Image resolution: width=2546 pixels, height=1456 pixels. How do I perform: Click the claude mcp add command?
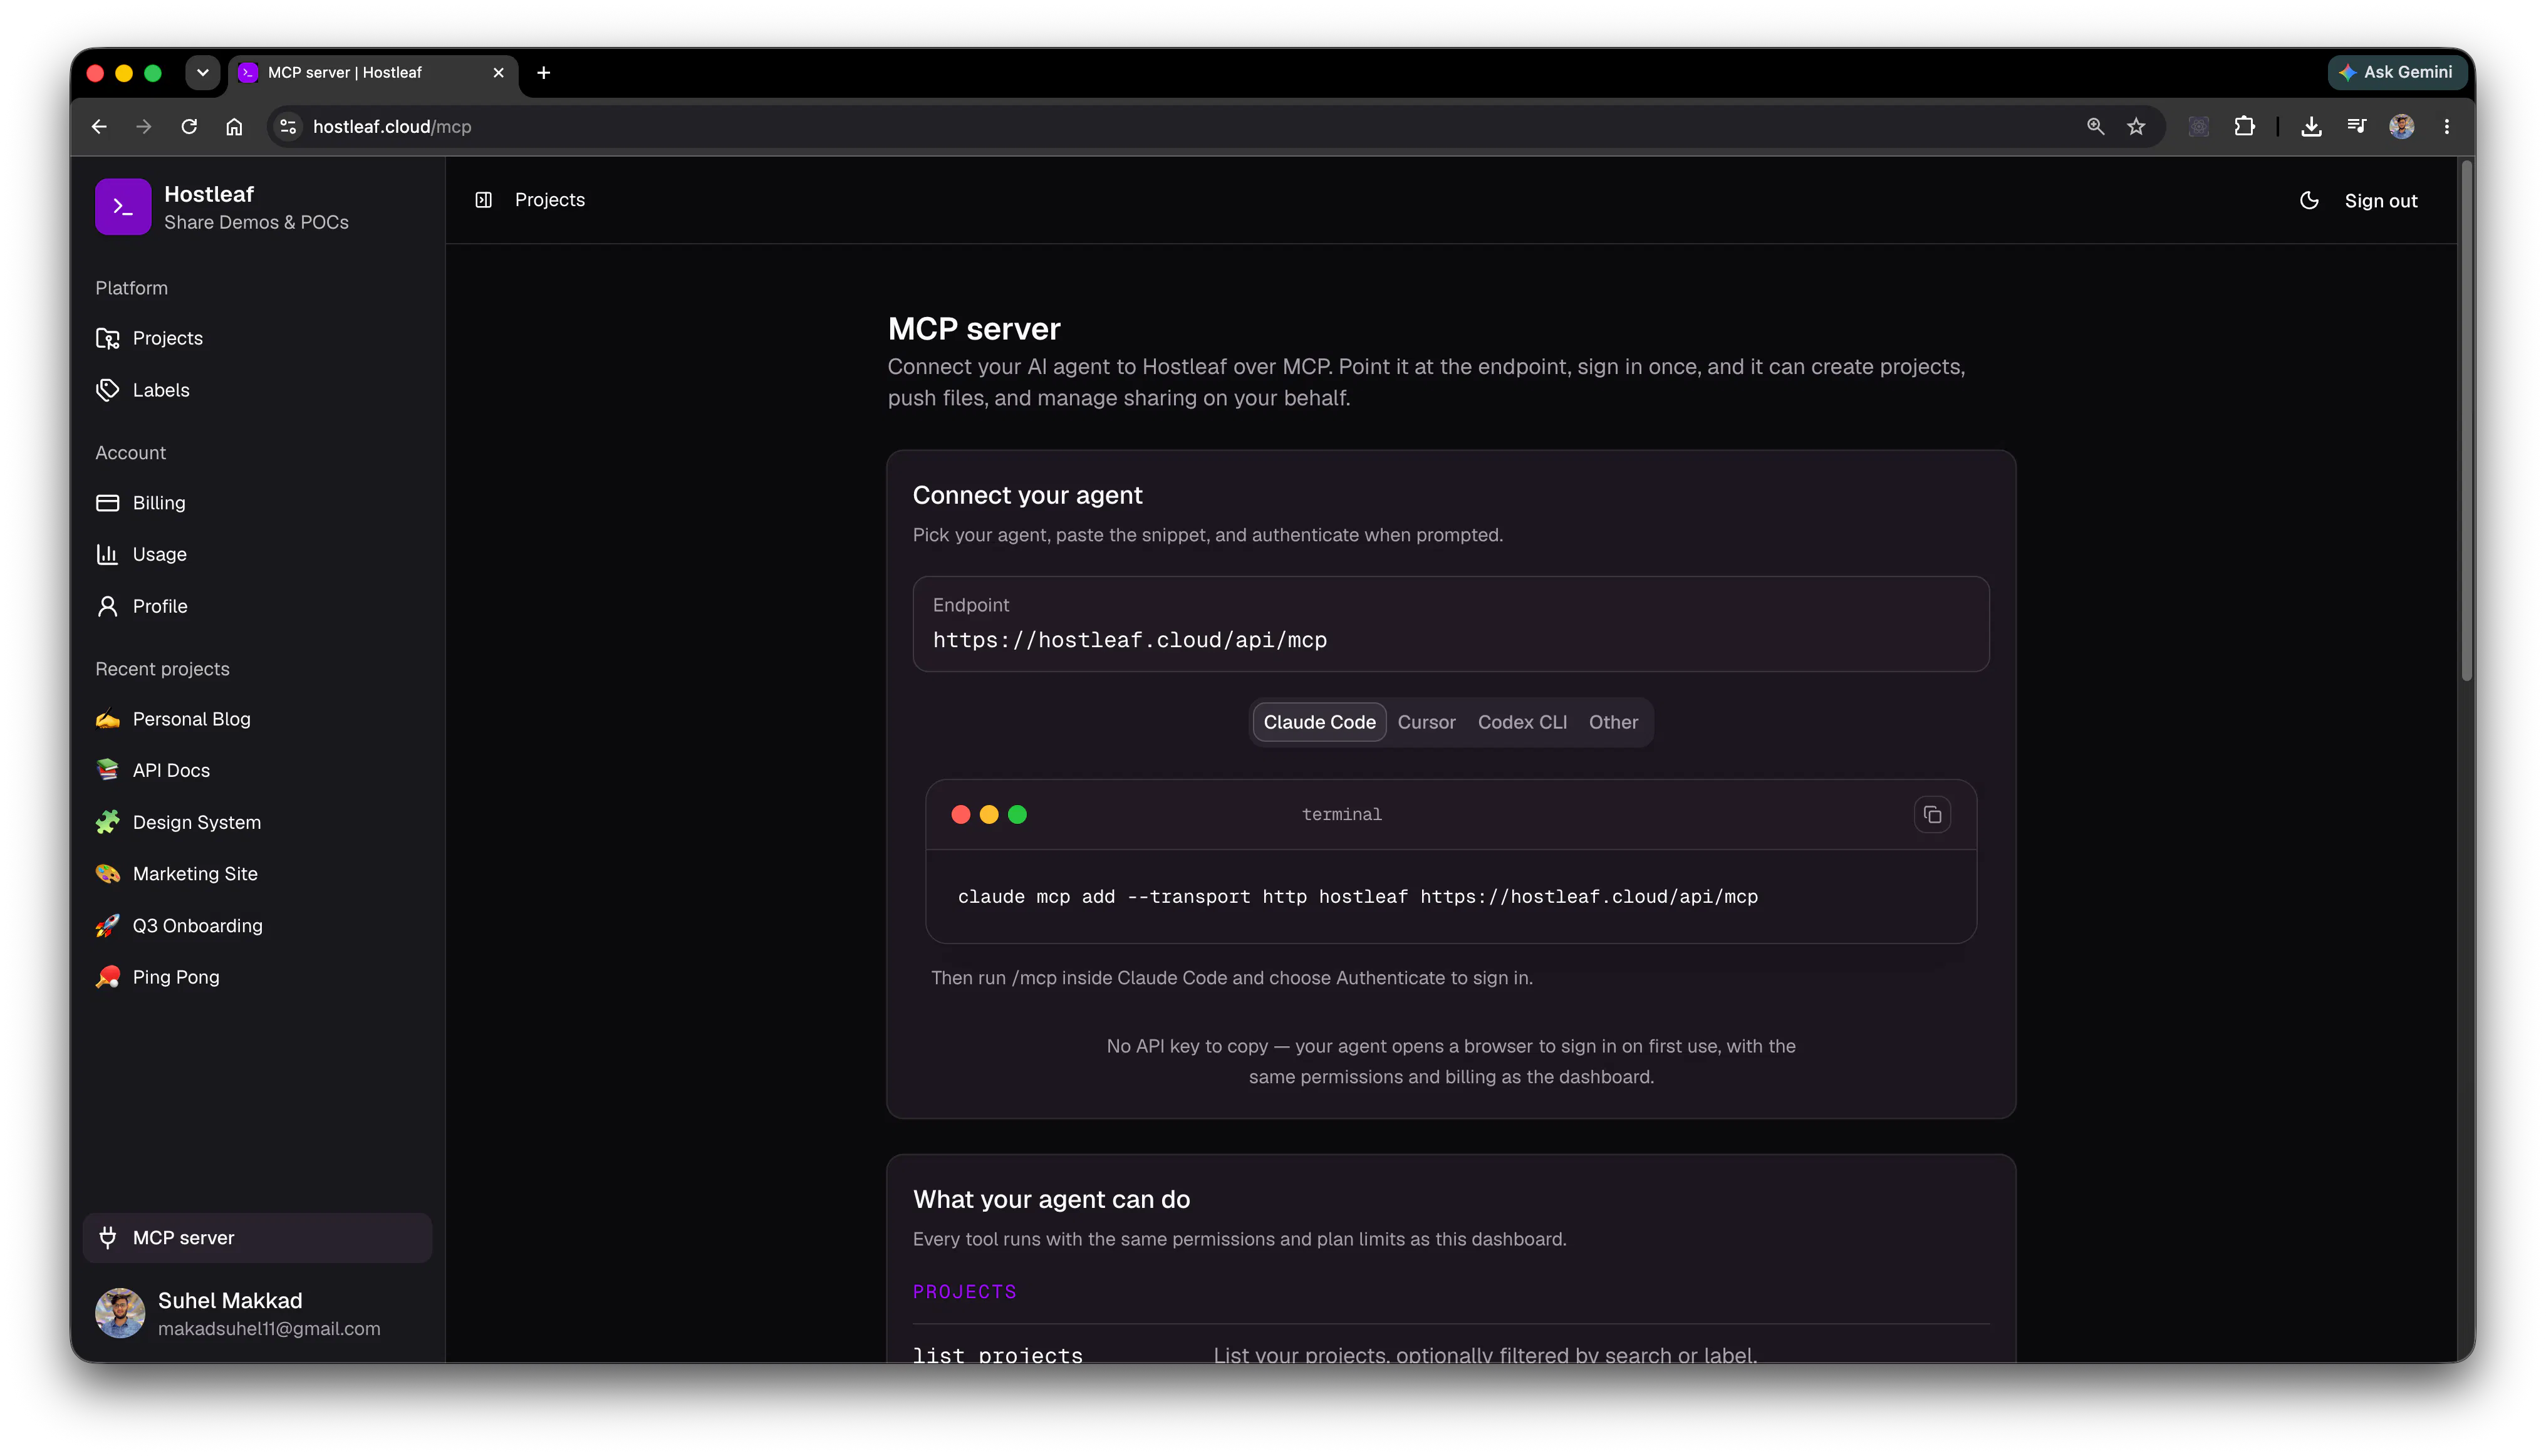(1358, 897)
